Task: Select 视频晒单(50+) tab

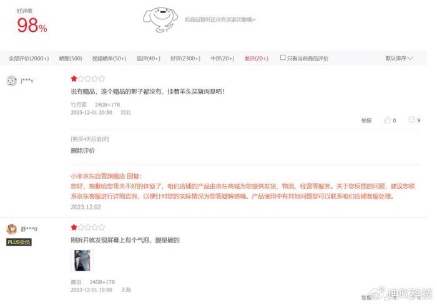Action: pos(109,59)
